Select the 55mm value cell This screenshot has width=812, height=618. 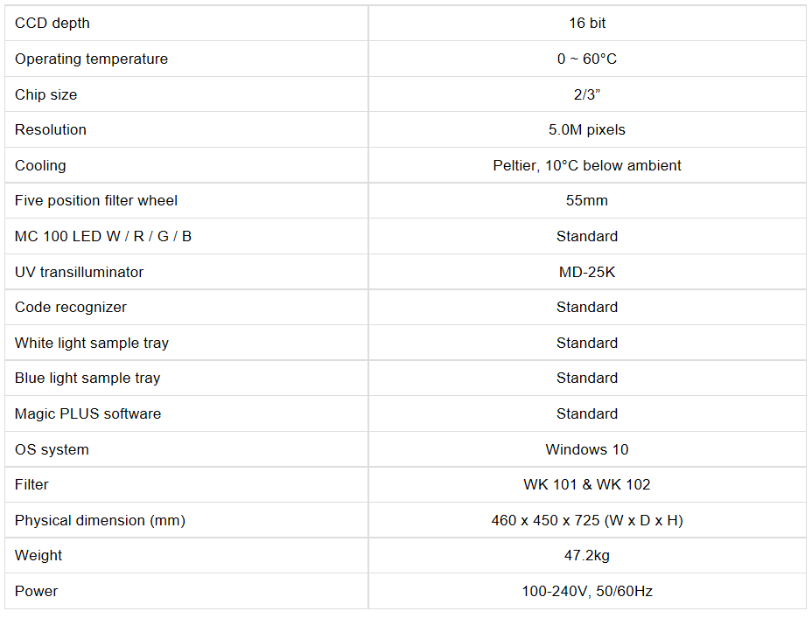[x=587, y=200]
